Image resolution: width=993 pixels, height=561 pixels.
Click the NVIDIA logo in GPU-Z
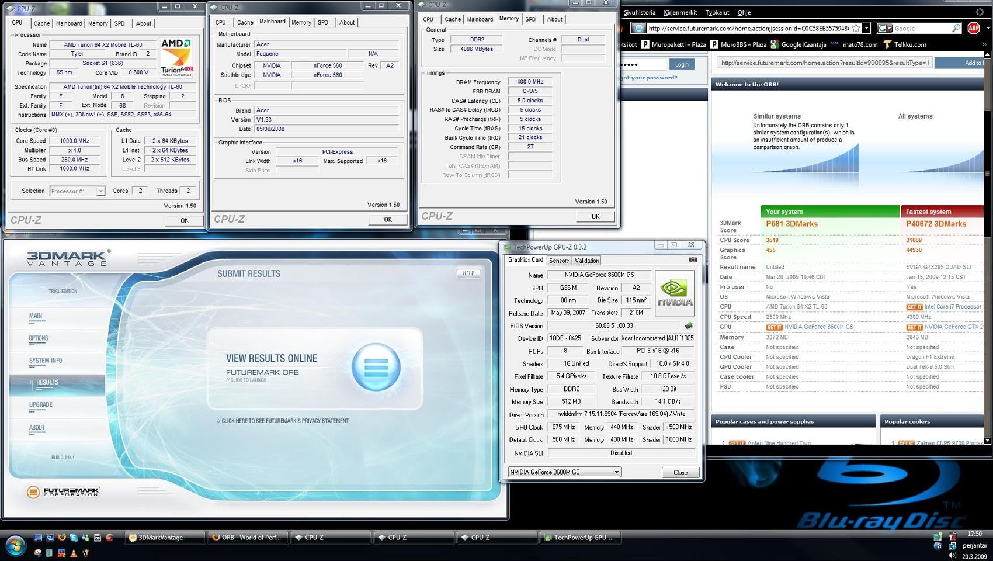pos(675,293)
